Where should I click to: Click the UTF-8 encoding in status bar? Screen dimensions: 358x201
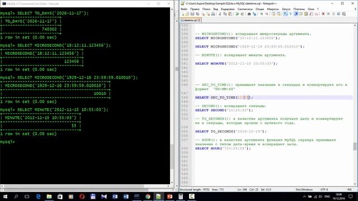click(324, 189)
